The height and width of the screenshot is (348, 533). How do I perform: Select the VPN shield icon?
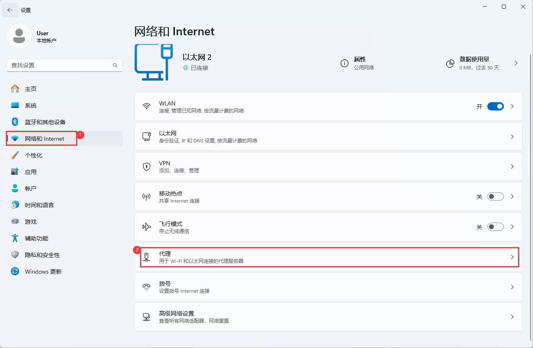[147, 166]
